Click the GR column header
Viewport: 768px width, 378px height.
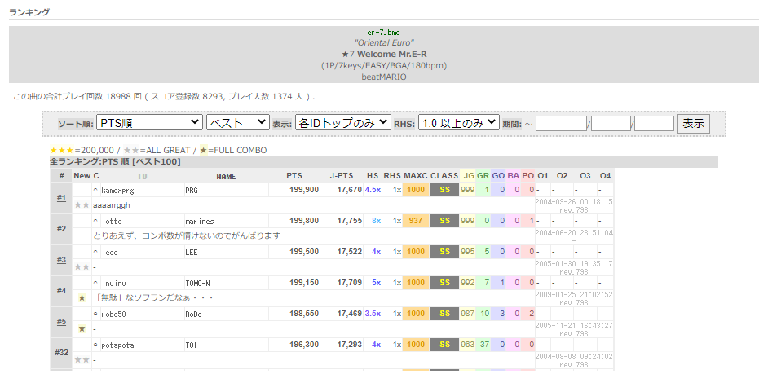(483, 176)
